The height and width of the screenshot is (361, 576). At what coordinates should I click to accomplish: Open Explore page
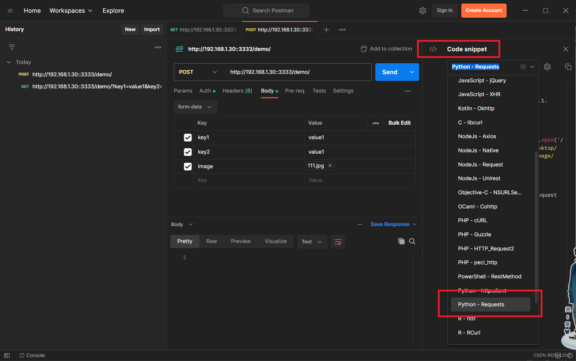pyautogui.click(x=113, y=11)
